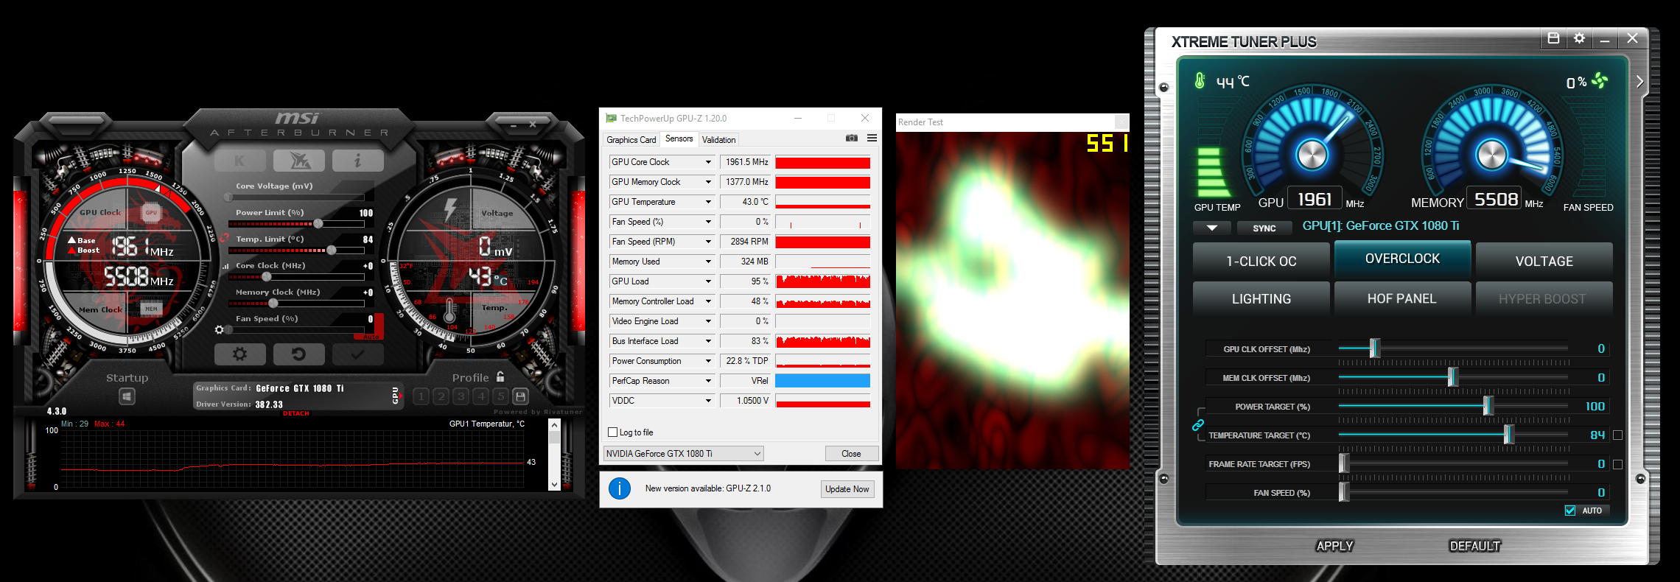Click the Profile lock icon in Afterburner
This screenshot has height=582, width=1680.
tap(500, 376)
